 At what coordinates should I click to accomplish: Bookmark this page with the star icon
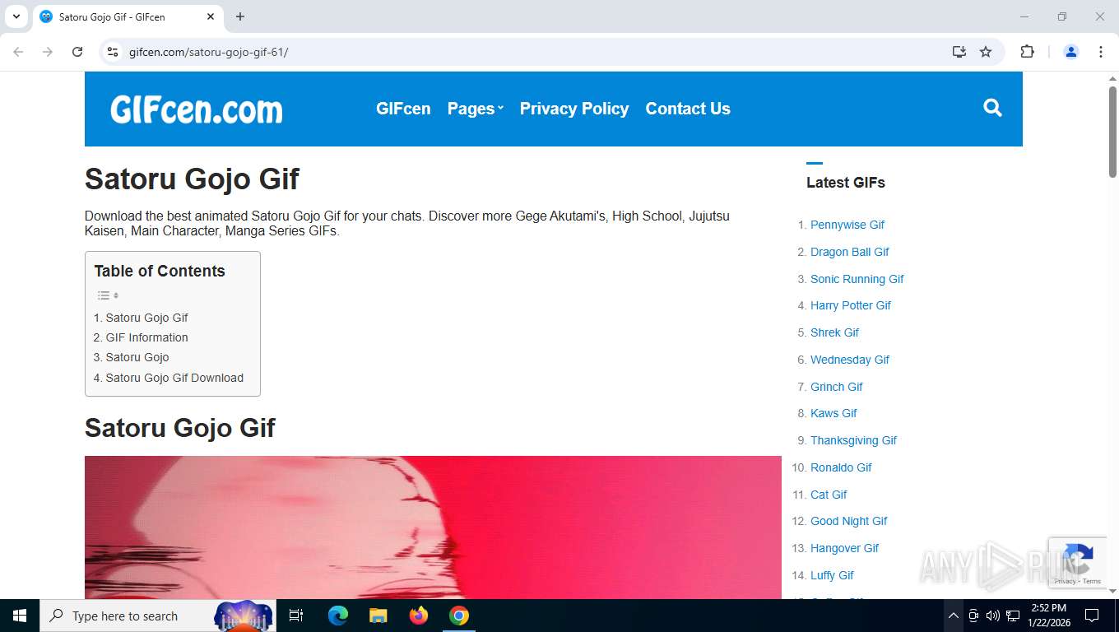(x=986, y=52)
